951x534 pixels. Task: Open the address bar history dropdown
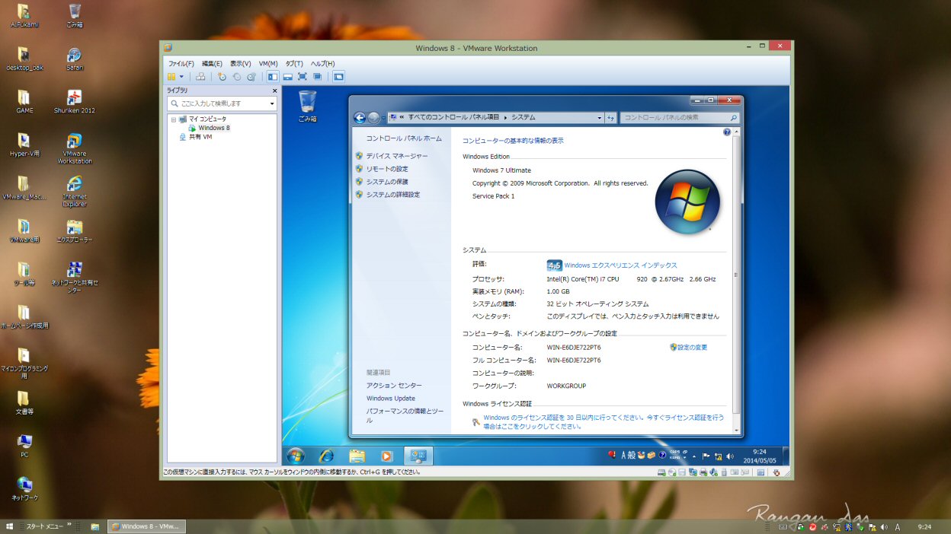point(600,118)
